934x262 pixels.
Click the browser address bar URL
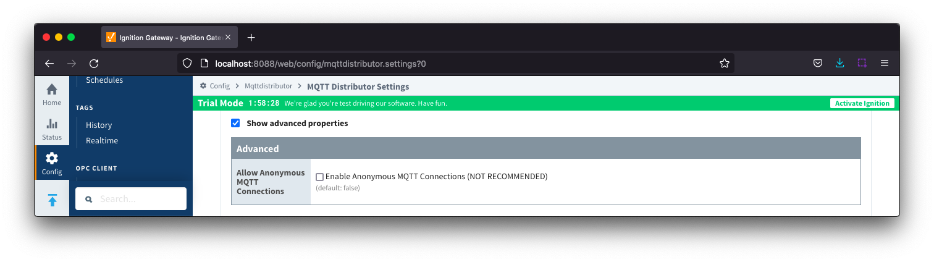tap(321, 63)
